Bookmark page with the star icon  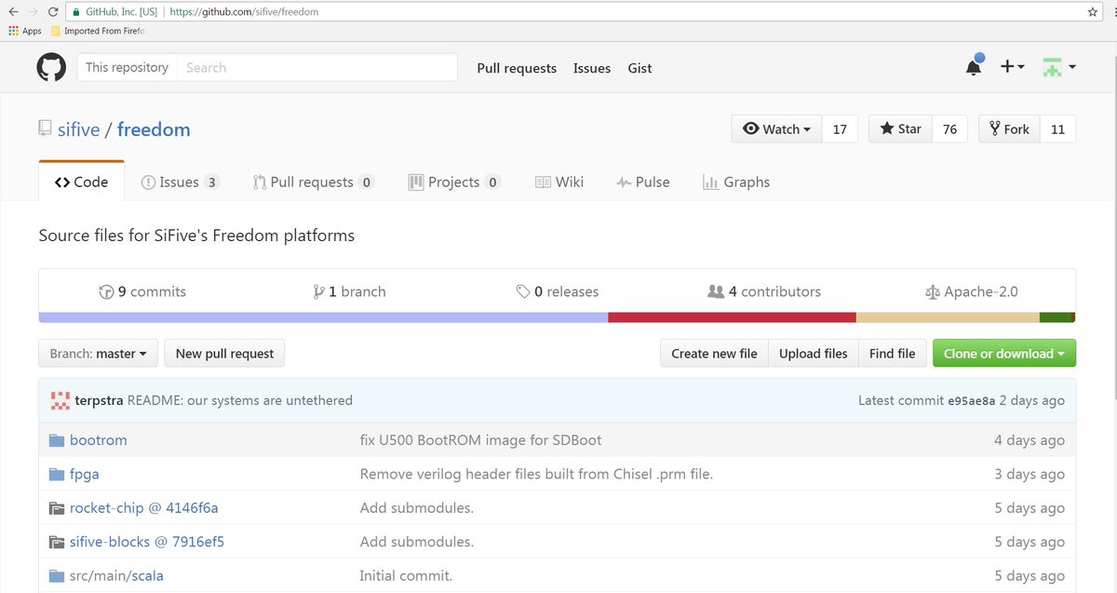pos(1093,12)
